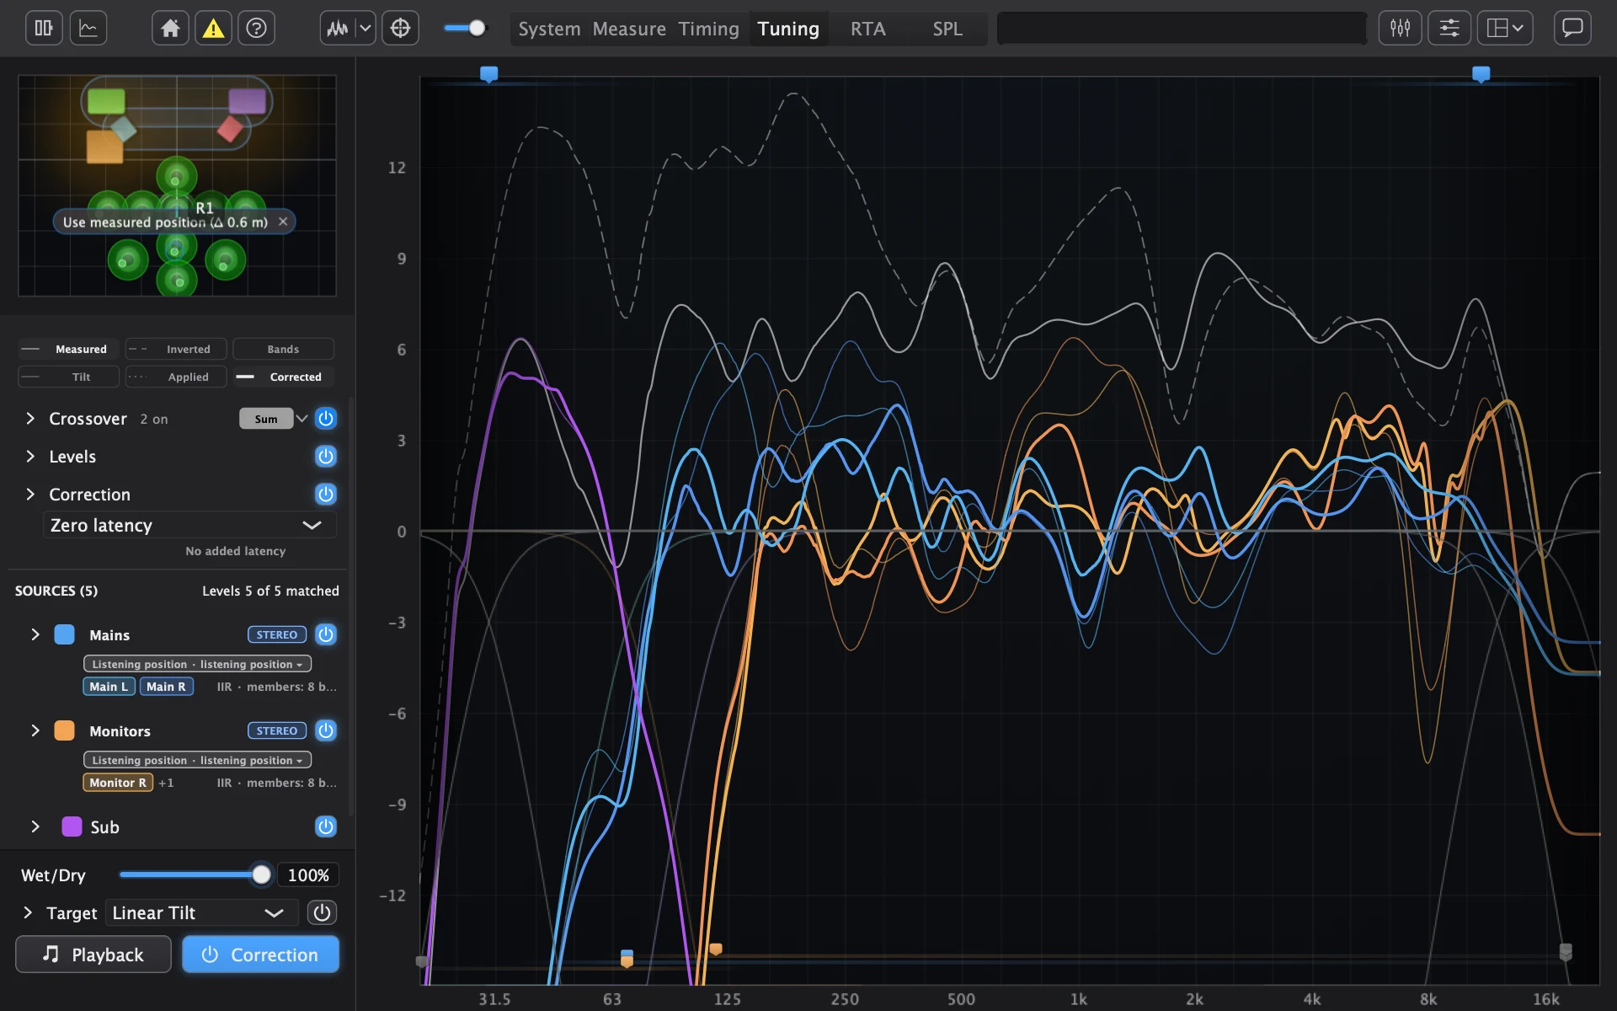Viewport: 1617px width, 1011px height.
Task: Select the green speaker in room map
Action: point(106,101)
